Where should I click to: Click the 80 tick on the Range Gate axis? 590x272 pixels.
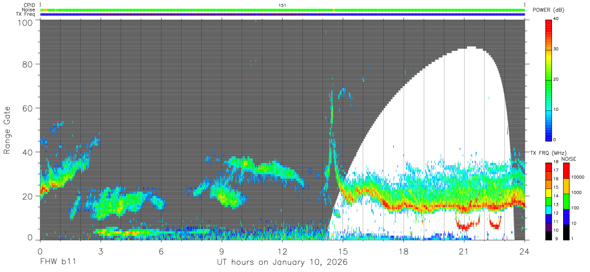27,64
